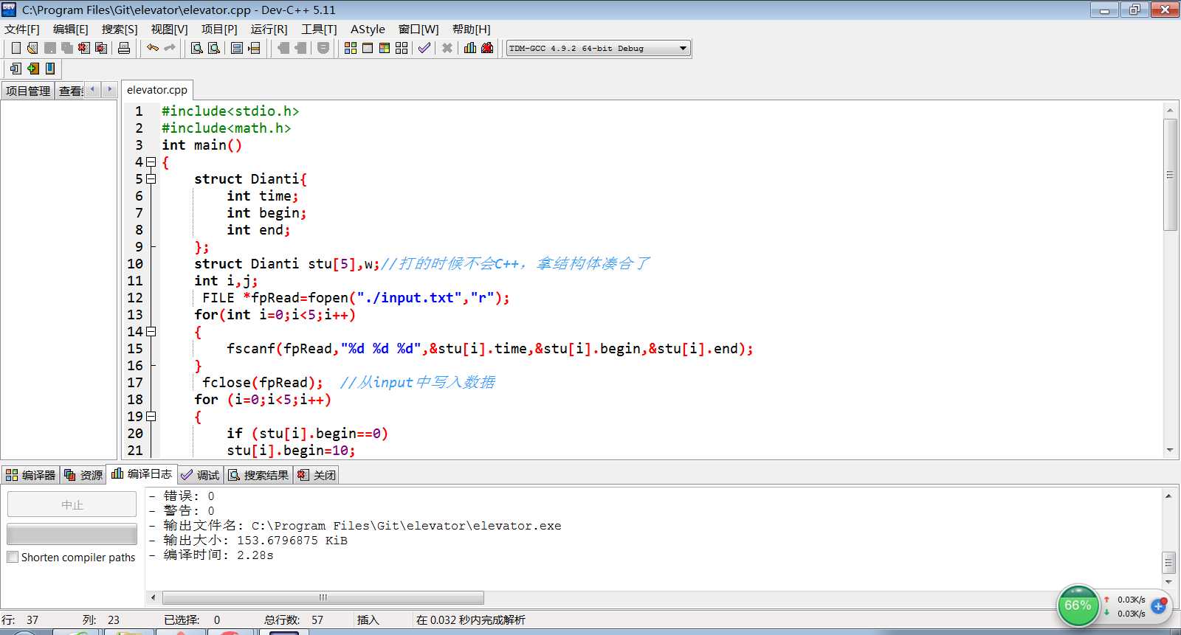Undo the last edit

tap(153, 48)
